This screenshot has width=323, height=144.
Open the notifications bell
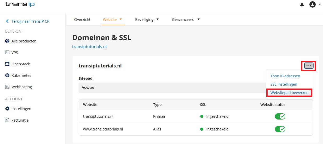302,4
